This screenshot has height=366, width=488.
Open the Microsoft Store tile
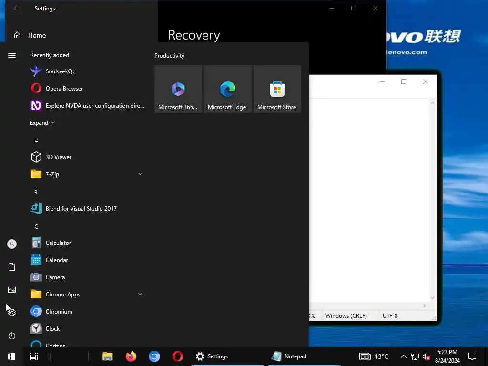tap(277, 89)
